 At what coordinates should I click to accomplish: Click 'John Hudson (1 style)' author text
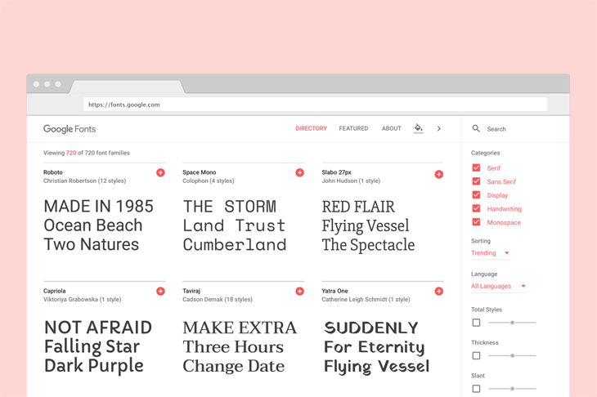click(351, 181)
